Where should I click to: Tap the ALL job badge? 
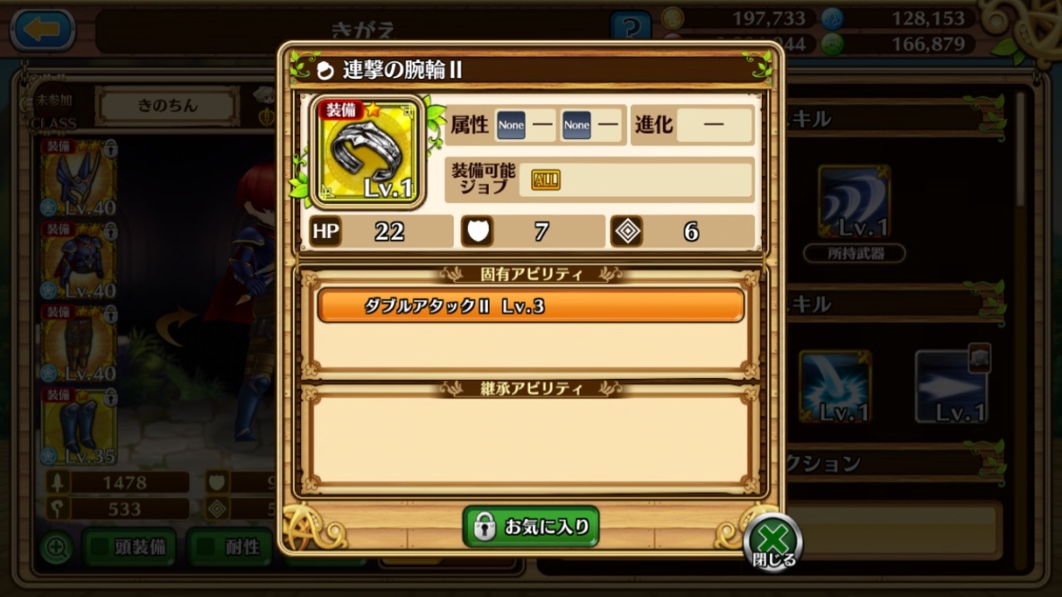tap(546, 180)
